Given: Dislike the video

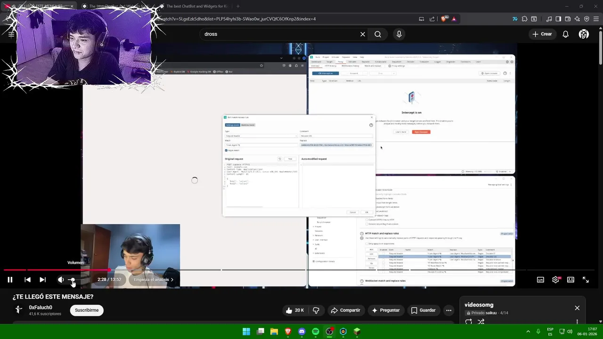Looking at the screenshot, I should point(316,310).
